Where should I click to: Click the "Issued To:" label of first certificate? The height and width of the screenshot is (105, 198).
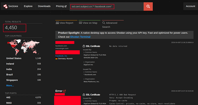[x=87, y=69]
